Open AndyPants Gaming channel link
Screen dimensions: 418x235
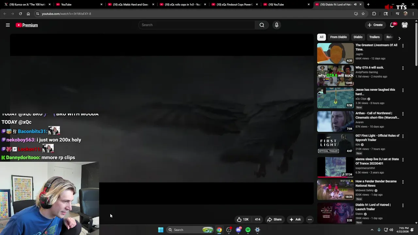pos(366,72)
